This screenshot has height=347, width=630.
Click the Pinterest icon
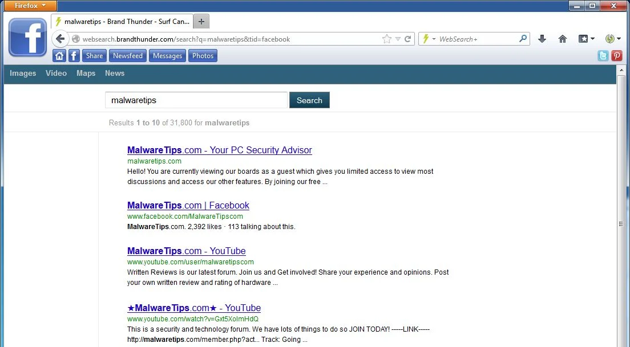(x=617, y=56)
